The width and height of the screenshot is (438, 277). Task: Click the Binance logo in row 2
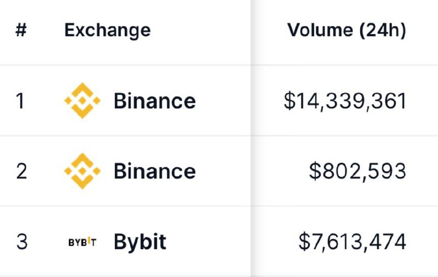click(82, 171)
